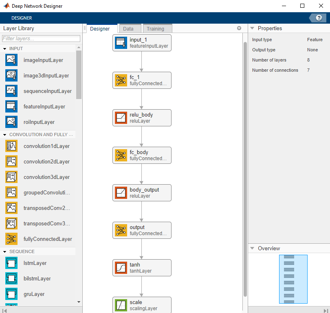
Task: Click the designer canvas vertical scrollbar
Action: point(245,169)
